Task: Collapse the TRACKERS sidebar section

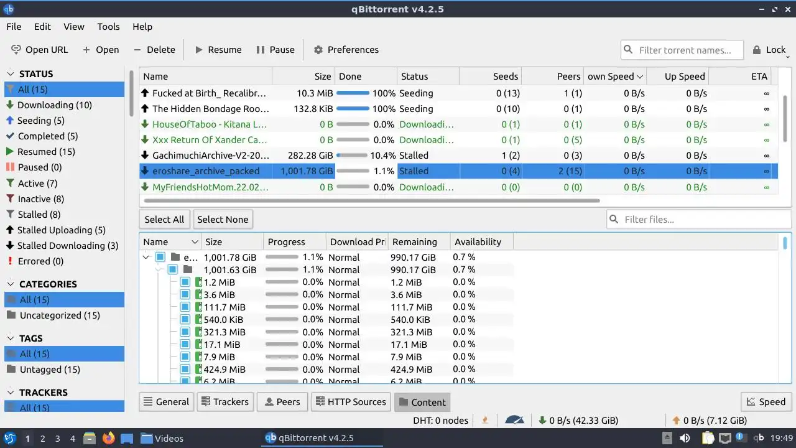Action: (10, 393)
